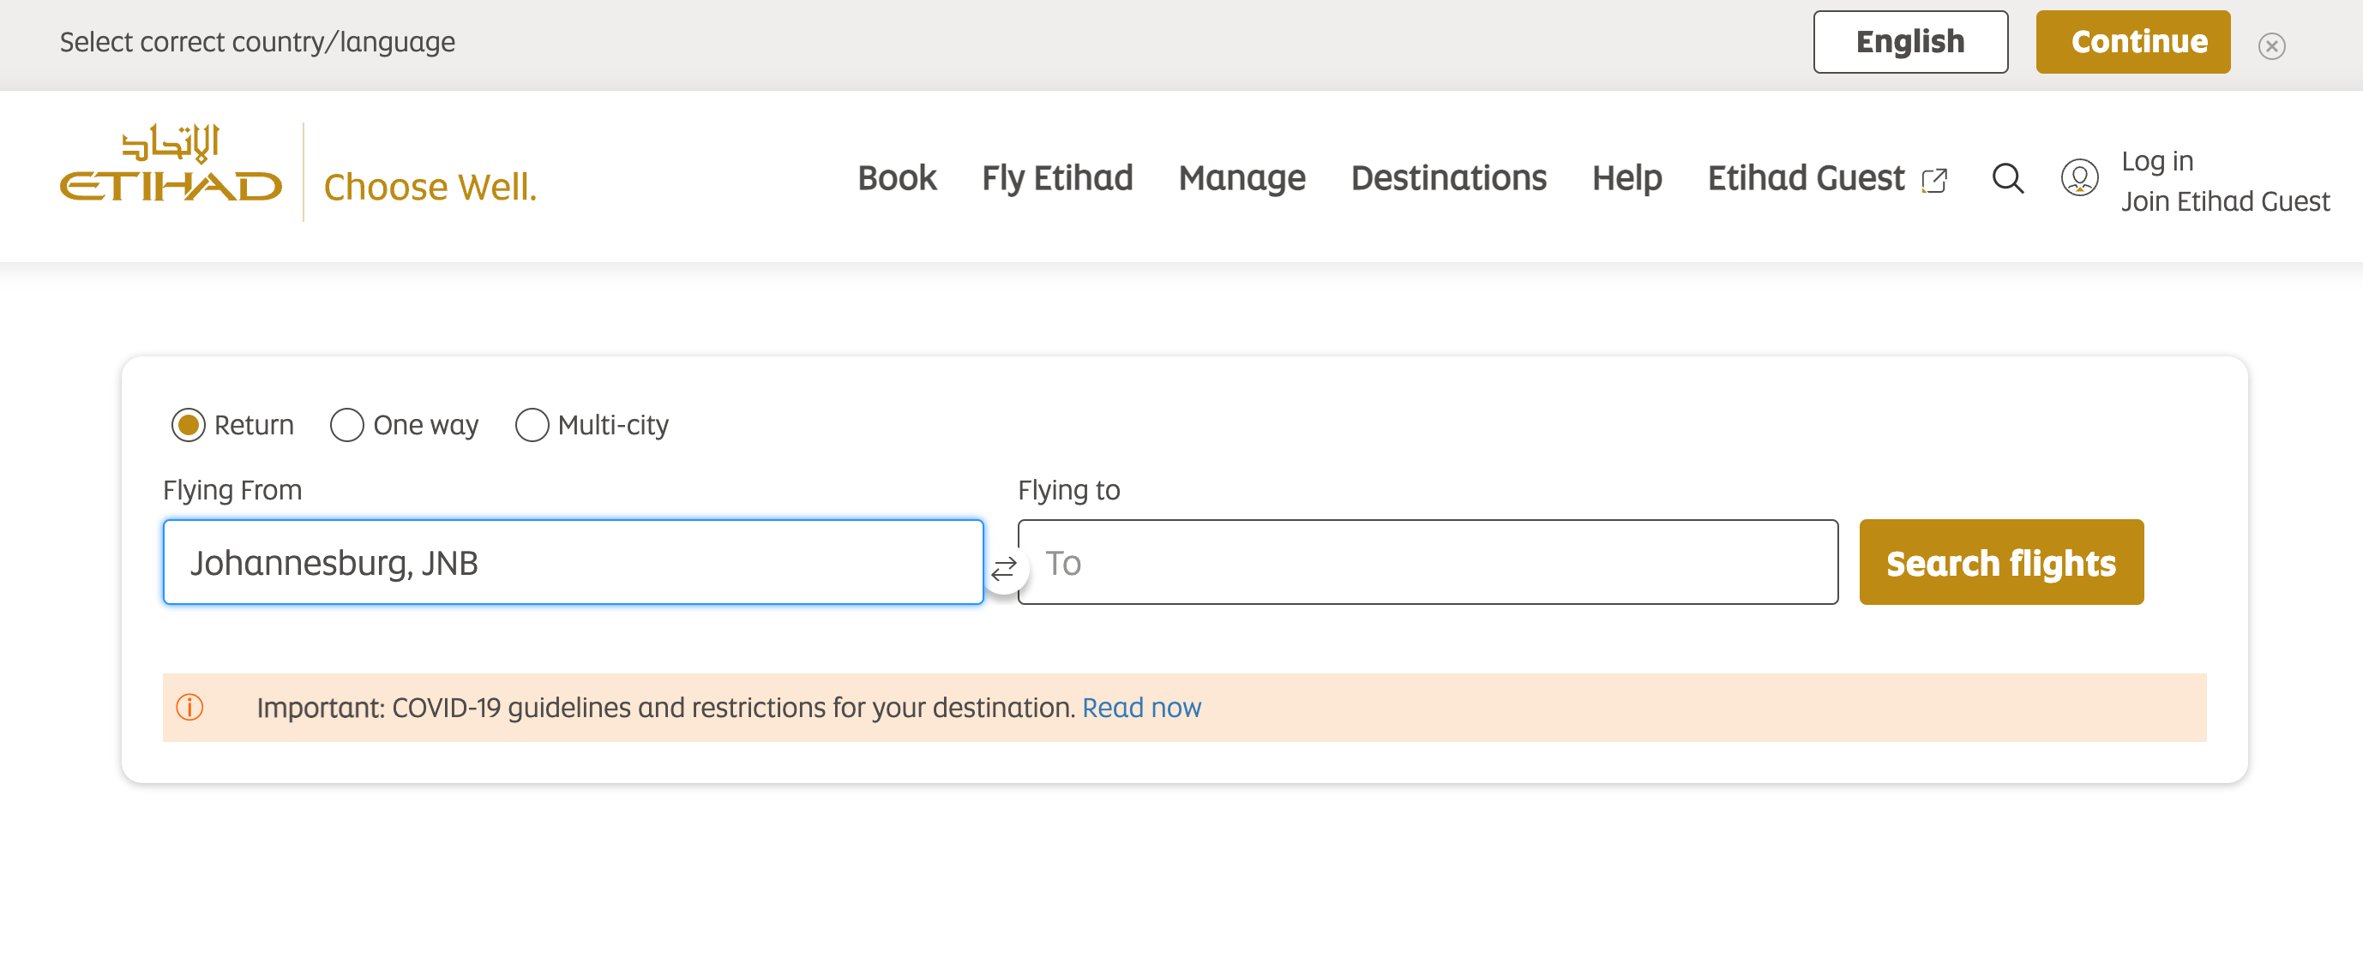The image size is (2363, 963).
Task: Click the swap origin and destination arrows
Action: [1003, 568]
